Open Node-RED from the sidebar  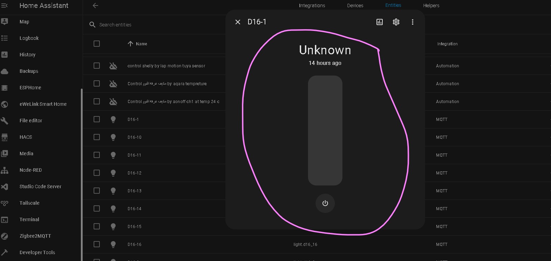coord(31,170)
